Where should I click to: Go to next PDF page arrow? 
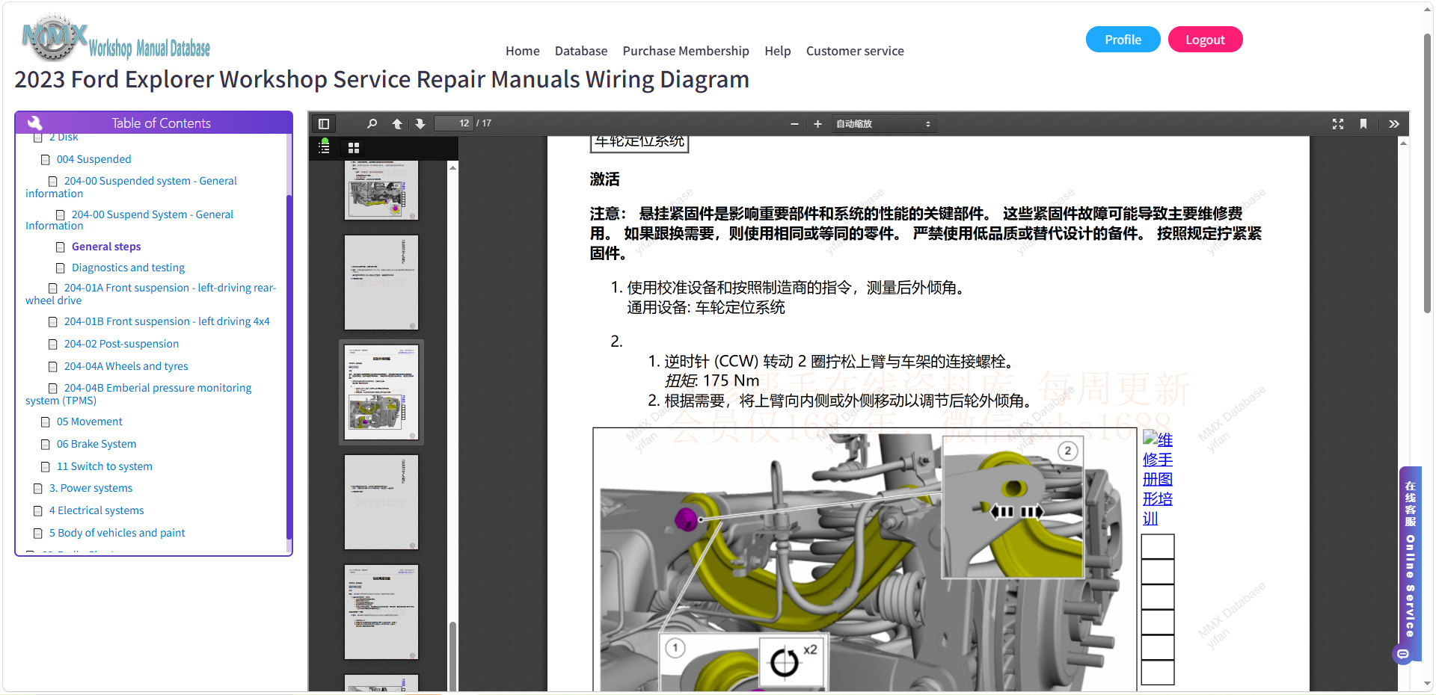(x=420, y=124)
